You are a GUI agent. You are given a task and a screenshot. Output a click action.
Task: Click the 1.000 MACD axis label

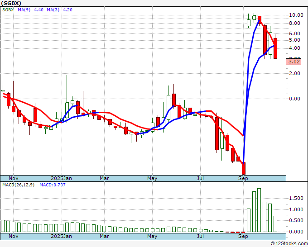[x=296, y=209]
